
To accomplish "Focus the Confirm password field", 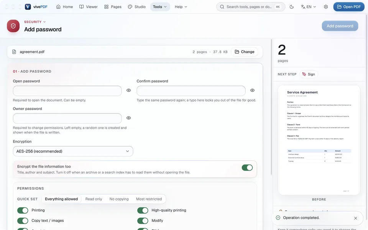I will click(x=191, y=91).
